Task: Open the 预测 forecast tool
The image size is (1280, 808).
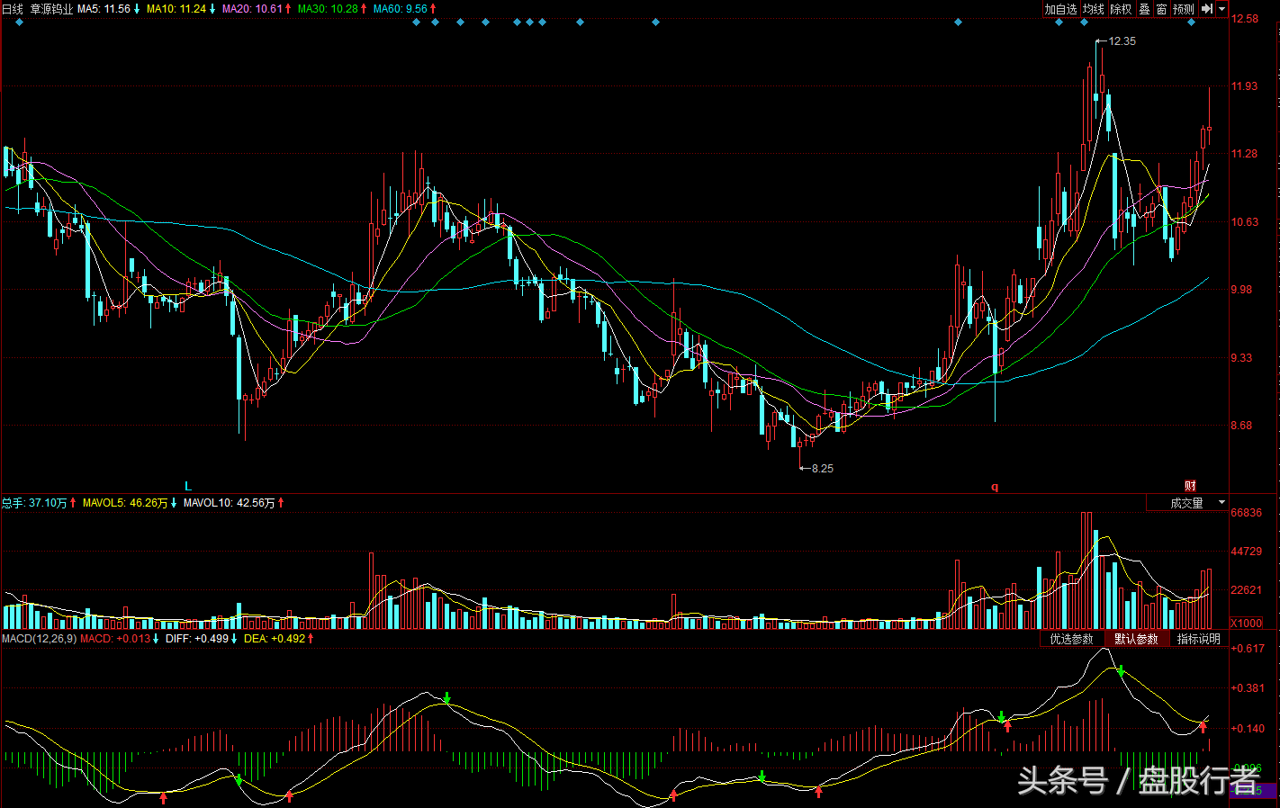Action: click(x=1183, y=9)
